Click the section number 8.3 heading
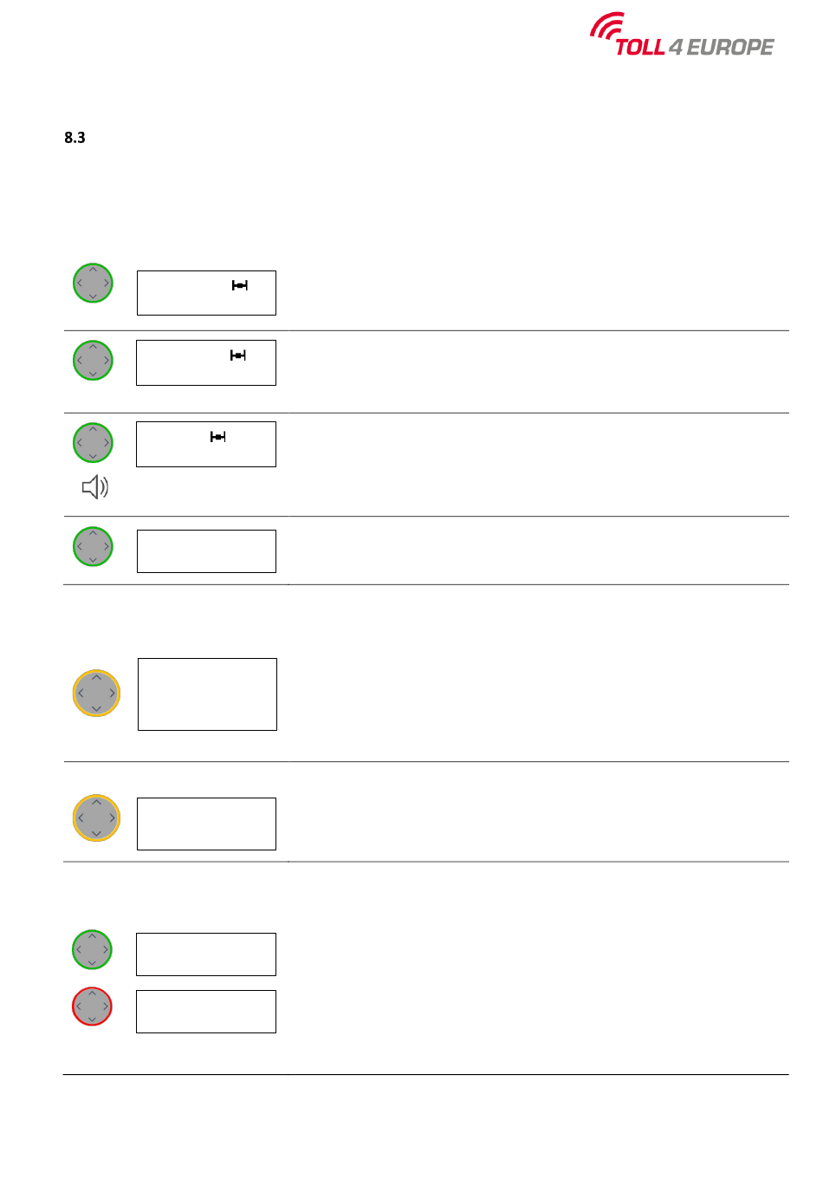The width and height of the screenshot is (823, 1179). [x=75, y=138]
